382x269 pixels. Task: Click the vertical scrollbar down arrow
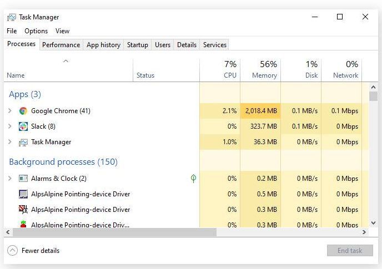tap(373, 223)
